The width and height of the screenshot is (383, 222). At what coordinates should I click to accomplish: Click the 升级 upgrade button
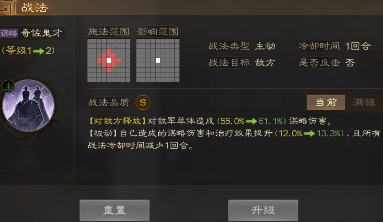coord(263,210)
